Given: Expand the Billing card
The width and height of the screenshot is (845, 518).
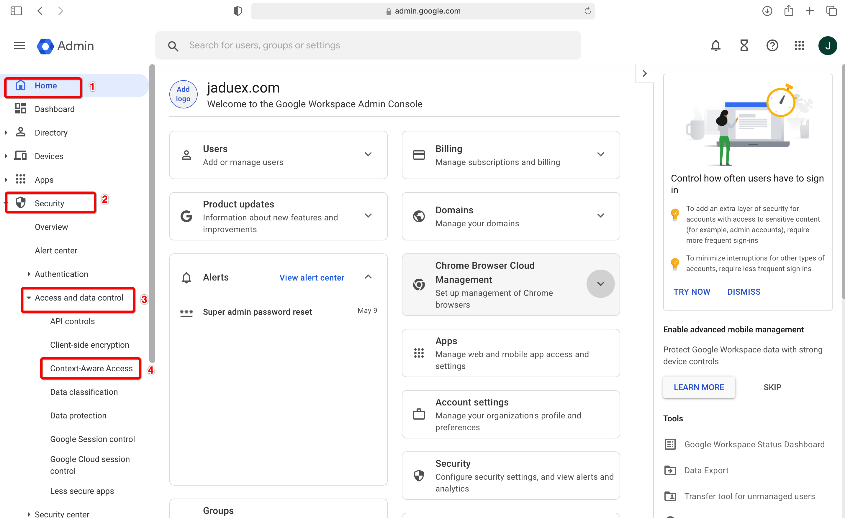Looking at the screenshot, I should coord(600,154).
